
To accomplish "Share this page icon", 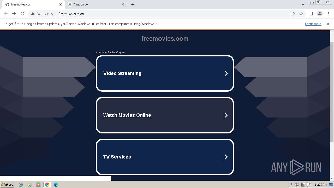I will 293,14.
